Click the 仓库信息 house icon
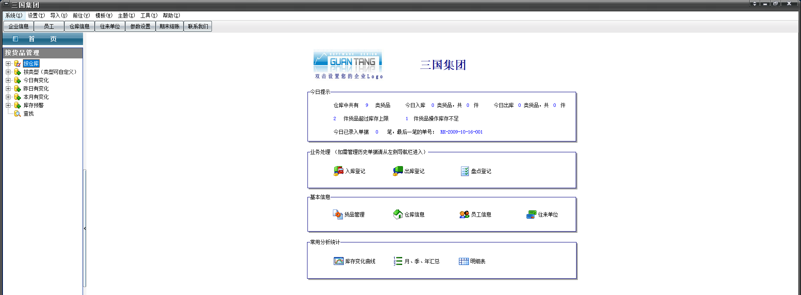Screen dimensions: 801x295 point(398,214)
